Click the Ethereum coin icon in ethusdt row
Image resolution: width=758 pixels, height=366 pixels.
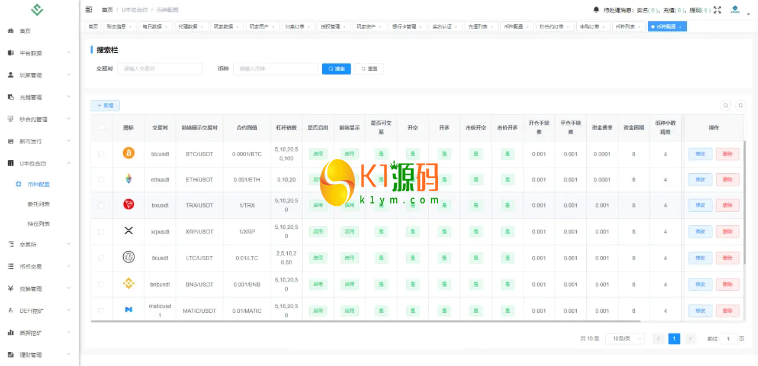click(x=129, y=179)
